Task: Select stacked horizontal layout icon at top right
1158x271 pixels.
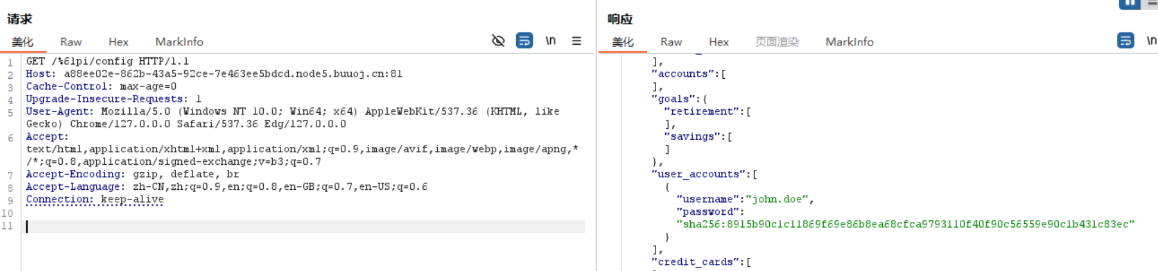Action: click(x=1153, y=4)
